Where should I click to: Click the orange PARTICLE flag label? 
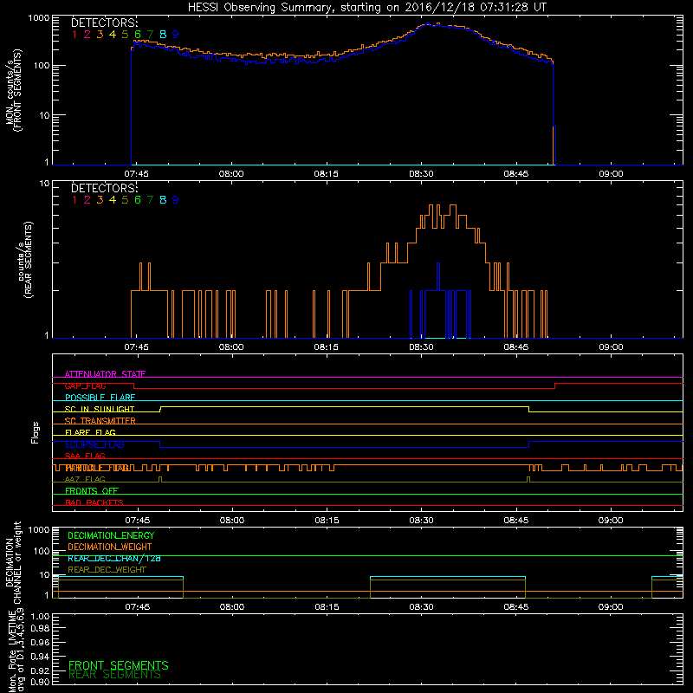tap(98, 468)
